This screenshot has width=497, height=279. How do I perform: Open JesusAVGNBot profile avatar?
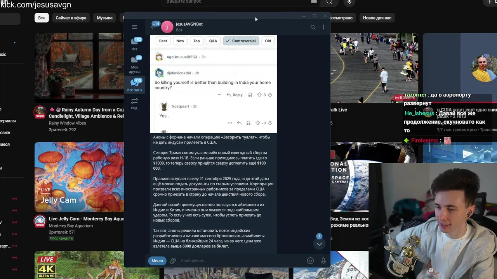click(167, 27)
